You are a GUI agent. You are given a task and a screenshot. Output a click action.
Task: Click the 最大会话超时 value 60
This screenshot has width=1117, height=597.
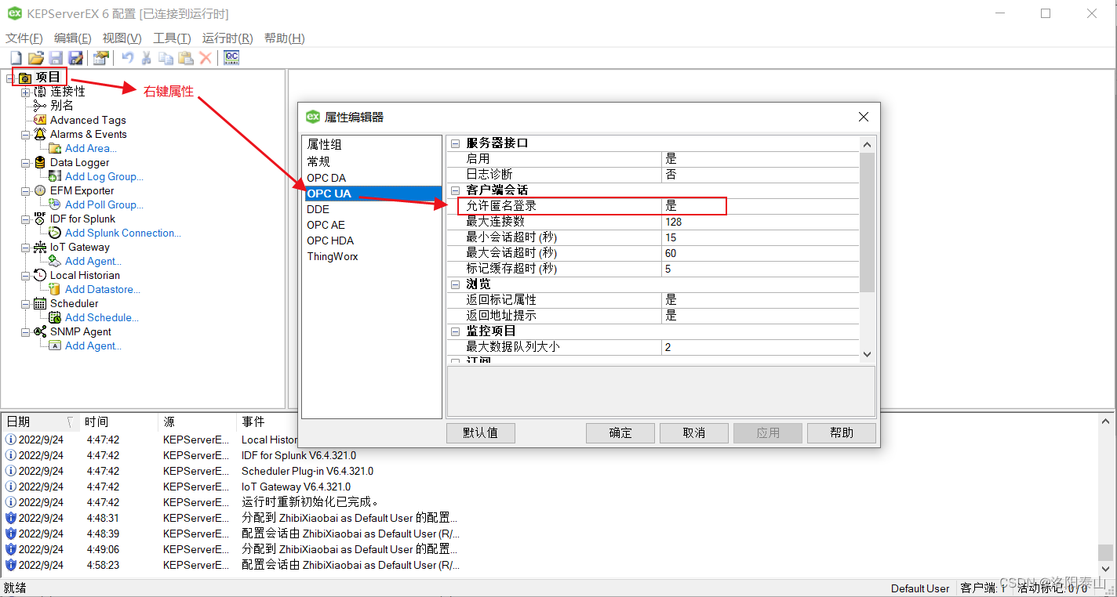pyautogui.click(x=761, y=253)
